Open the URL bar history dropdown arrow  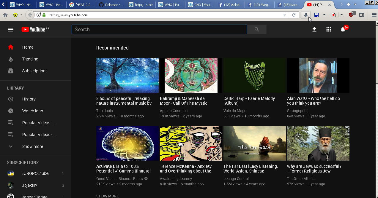coord(285,15)
